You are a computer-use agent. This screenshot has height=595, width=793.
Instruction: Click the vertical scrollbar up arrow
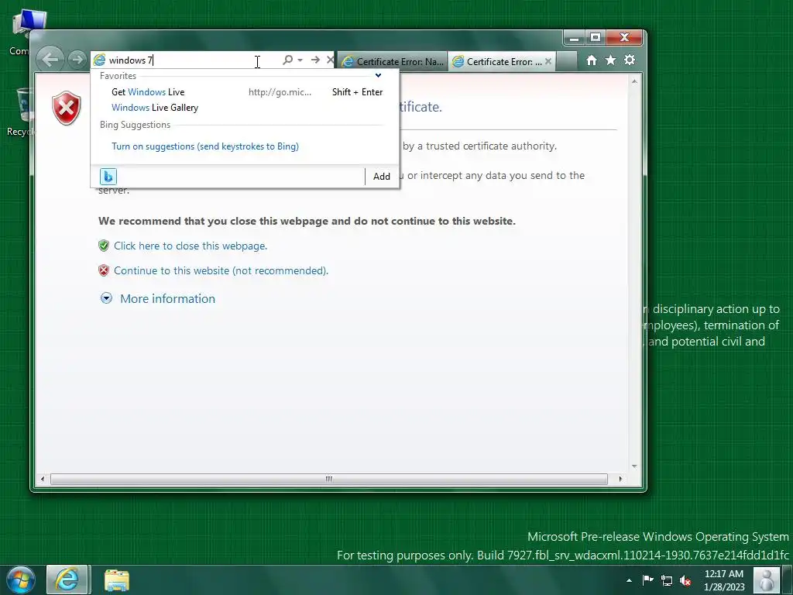click(x=634, y=81)
